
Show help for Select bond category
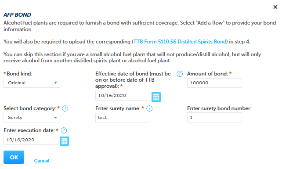click(x=65, y=108)
